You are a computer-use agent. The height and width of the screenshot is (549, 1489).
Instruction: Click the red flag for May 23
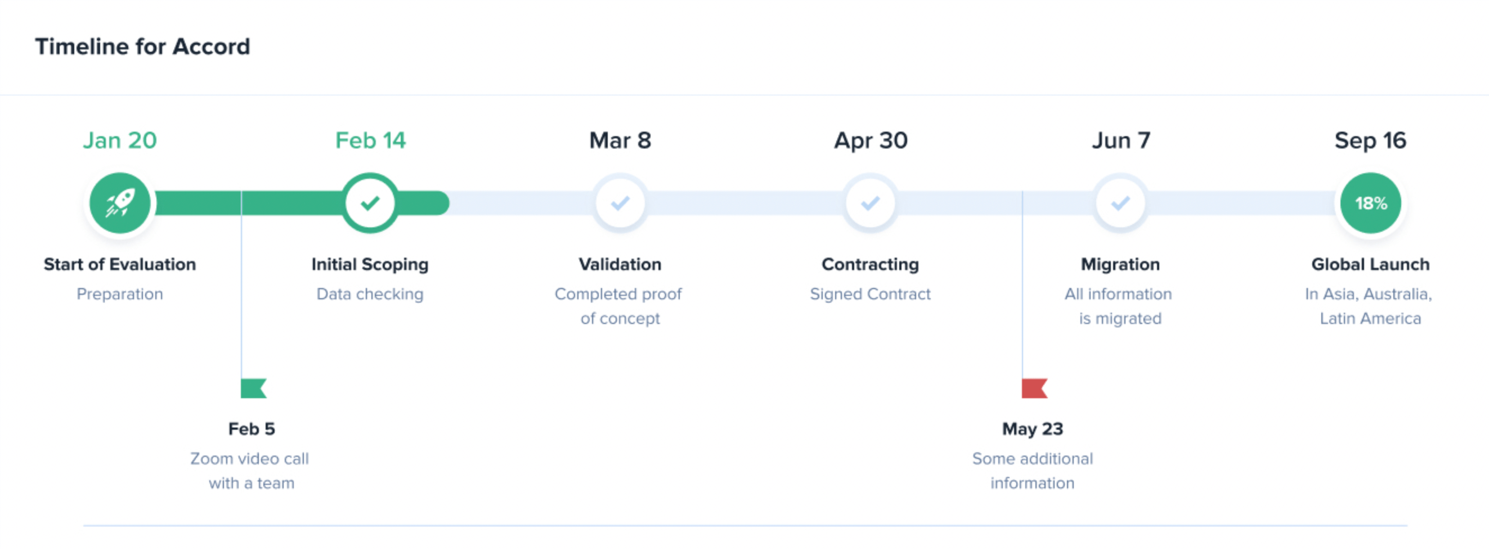coord(1034,388)
